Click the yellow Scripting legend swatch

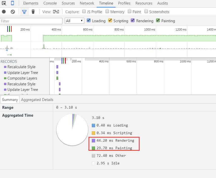point(93,133)
